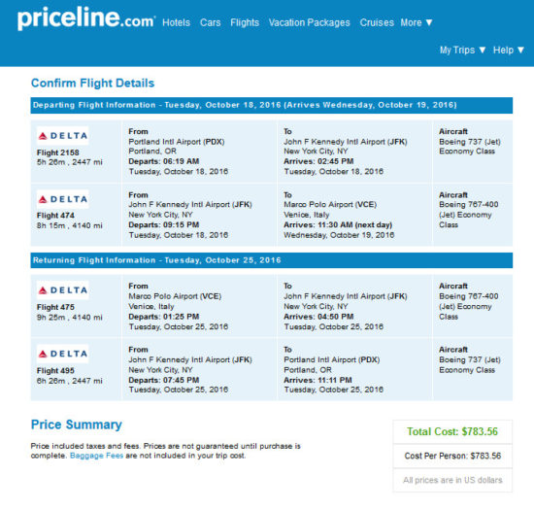This screenshot has width=534, height=509.
Task: Select the Departing Flight Information header
Action: (272, 105)
